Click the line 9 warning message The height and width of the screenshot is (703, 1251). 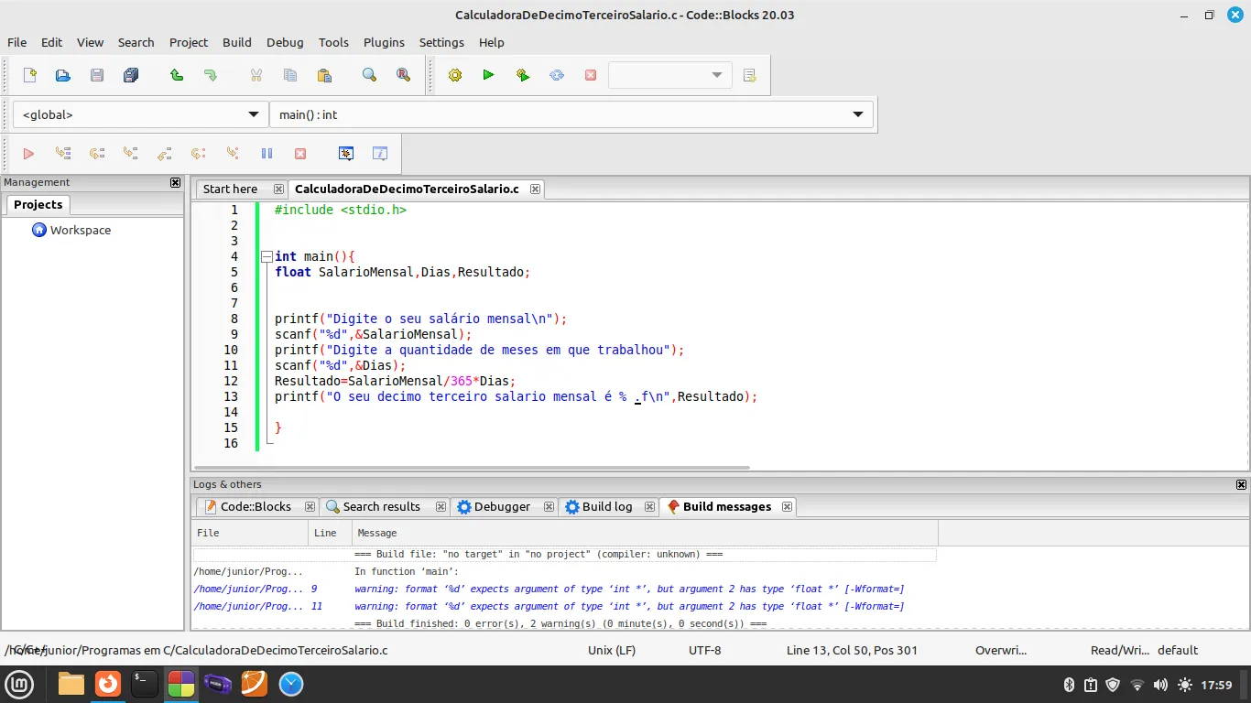point(628,589)
